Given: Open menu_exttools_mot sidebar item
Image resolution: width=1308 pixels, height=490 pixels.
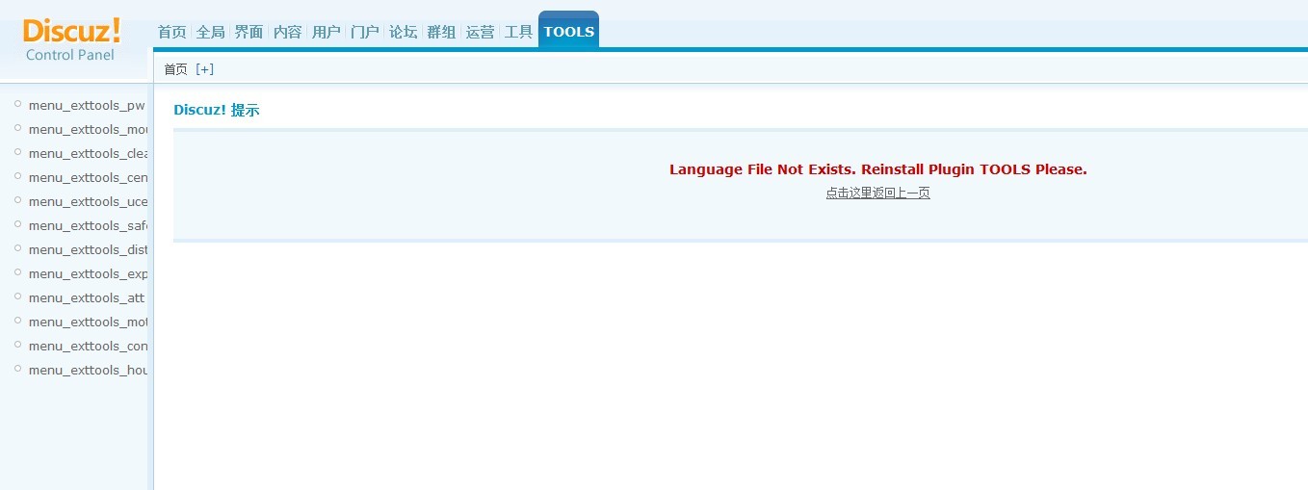Looking at the screenshot, I should 88,322.
